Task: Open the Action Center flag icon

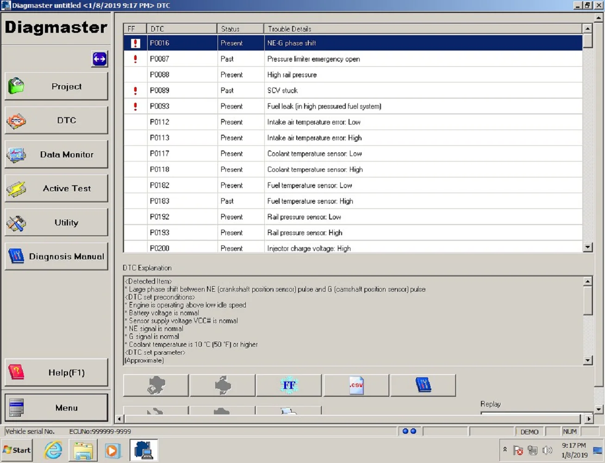Action: [x=518, y=450]
